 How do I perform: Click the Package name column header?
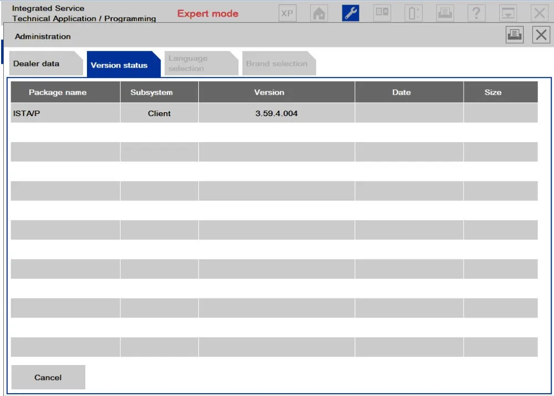(65, 92)
